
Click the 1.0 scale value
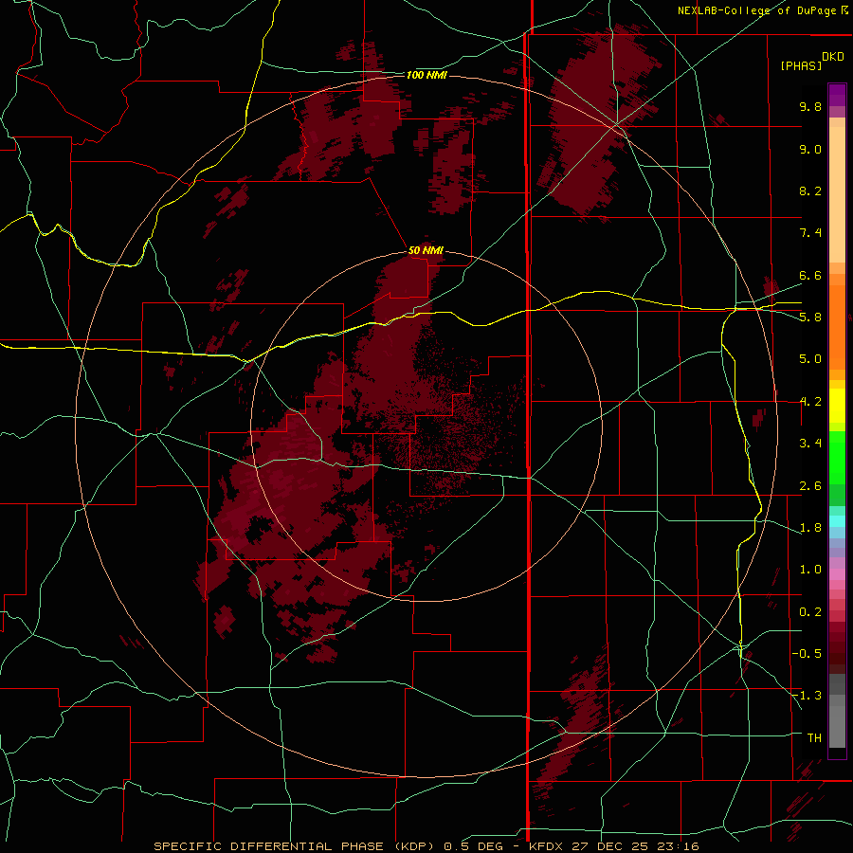[x=810, y=570]
